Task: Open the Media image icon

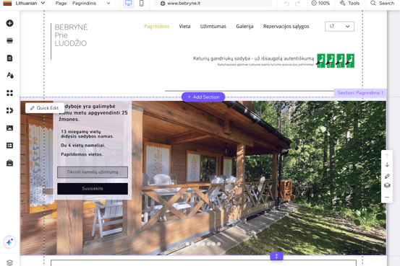Action: (9, 128)
